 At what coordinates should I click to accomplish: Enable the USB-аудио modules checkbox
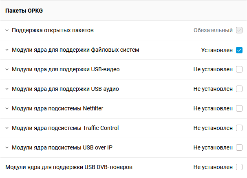click(x=239, y=89)
